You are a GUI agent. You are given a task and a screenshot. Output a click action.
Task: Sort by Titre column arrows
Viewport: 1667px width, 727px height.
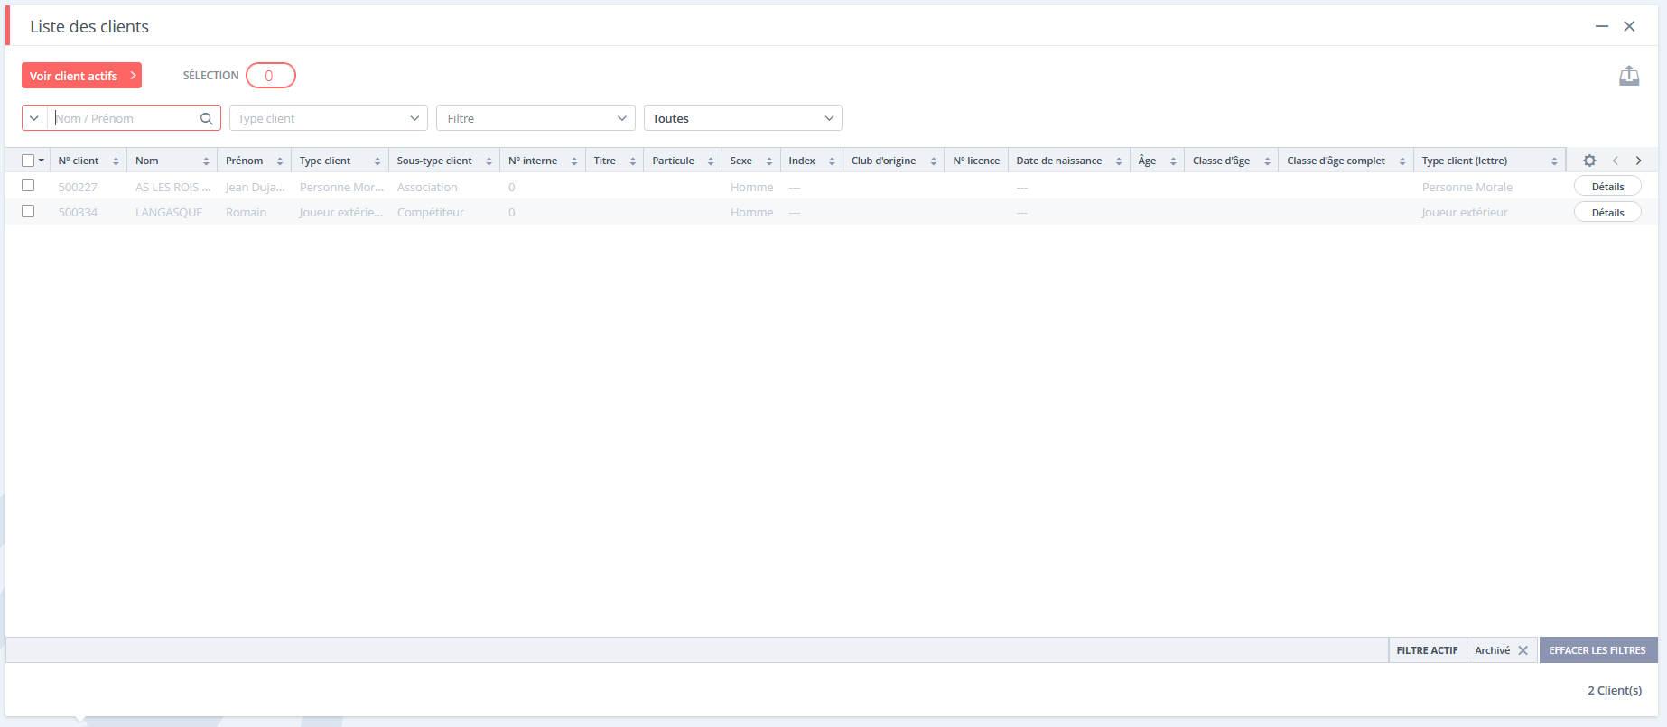click(x=632, y=161)
